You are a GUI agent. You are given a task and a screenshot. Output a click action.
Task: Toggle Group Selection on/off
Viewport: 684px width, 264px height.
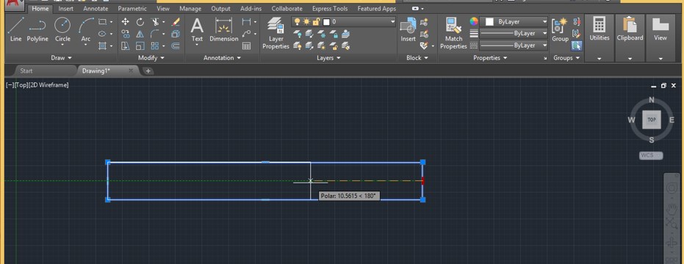(x=577, y=45)
